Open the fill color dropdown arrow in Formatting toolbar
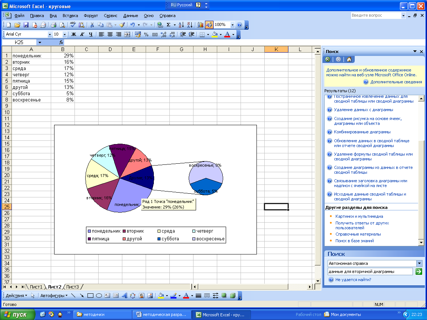 pos(221,34)
